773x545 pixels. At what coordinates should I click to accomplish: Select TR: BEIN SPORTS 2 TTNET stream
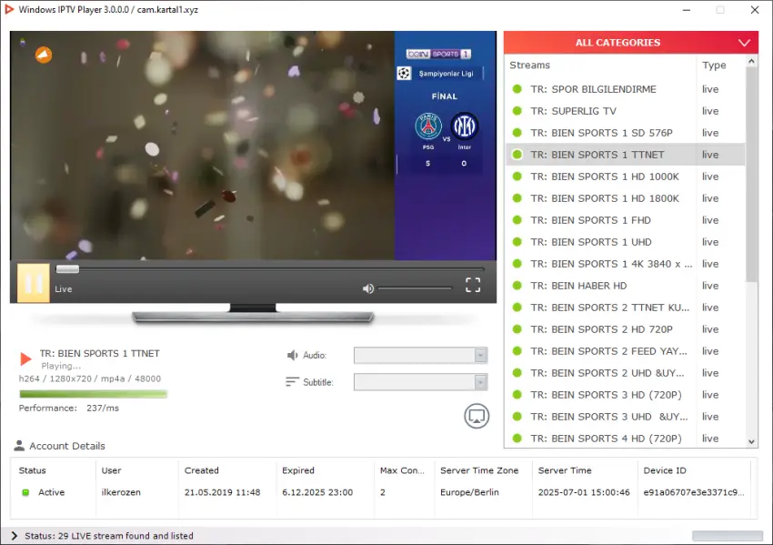coord(625,308)
